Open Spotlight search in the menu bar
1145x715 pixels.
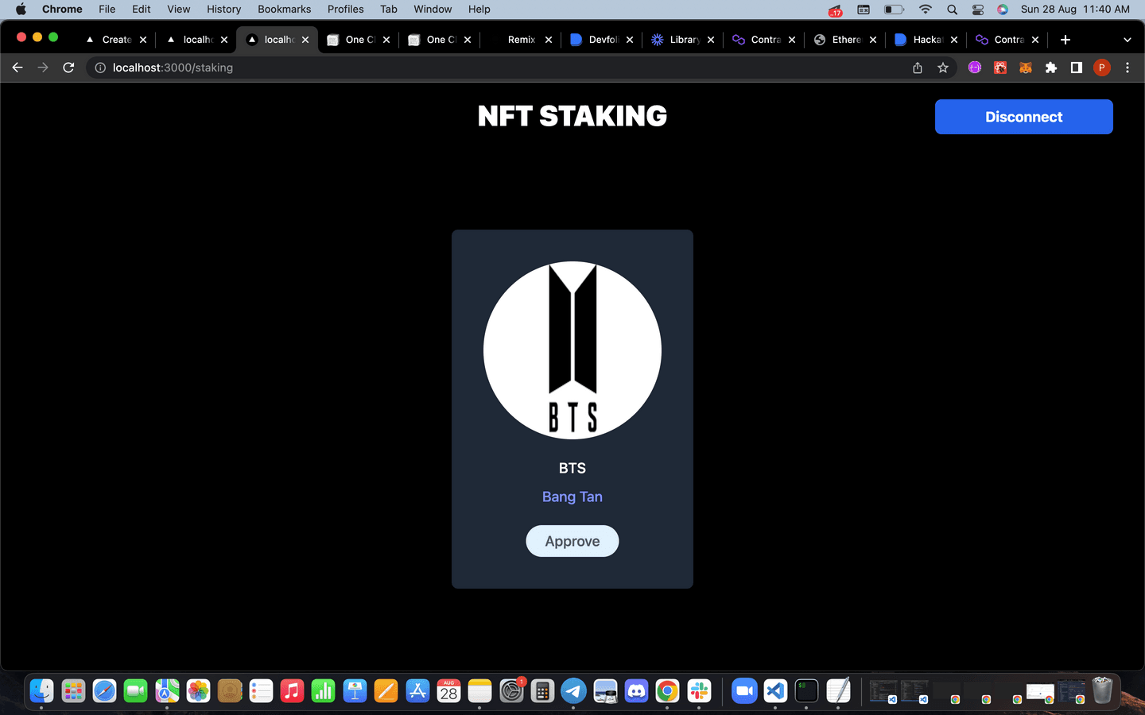(x=952, y=10)
